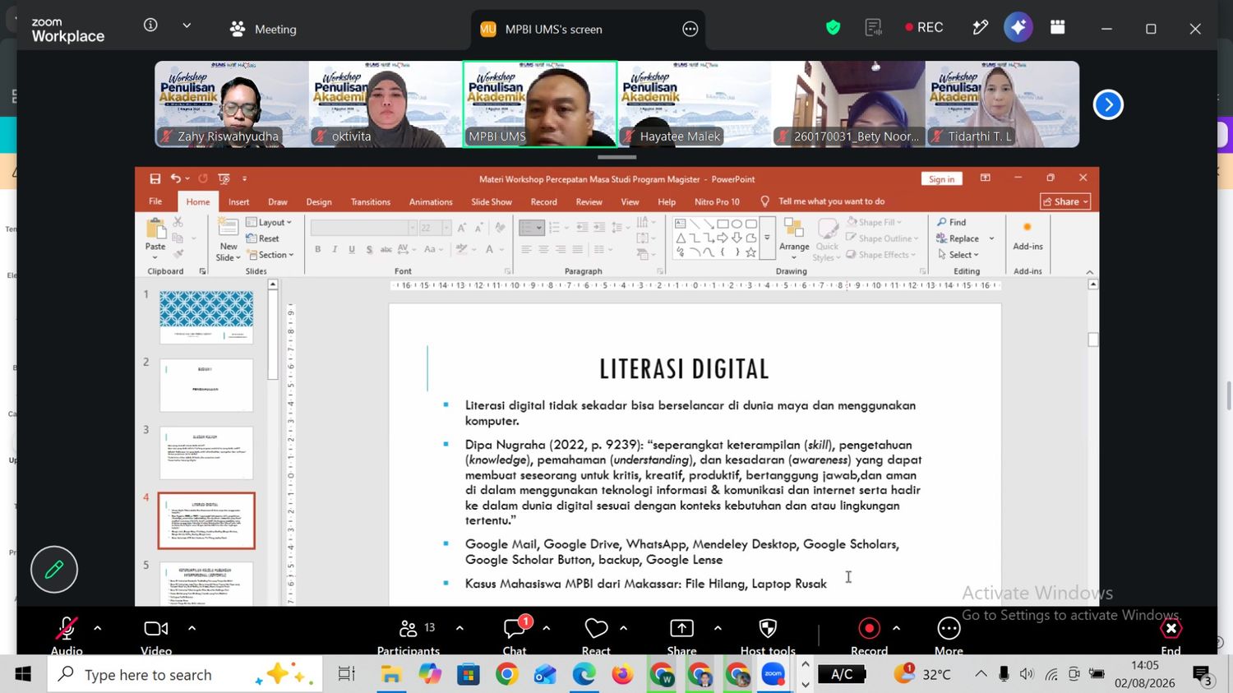Save the presentation in PowerPoint
Screen dimensions: 1233x693
point(155,178)
